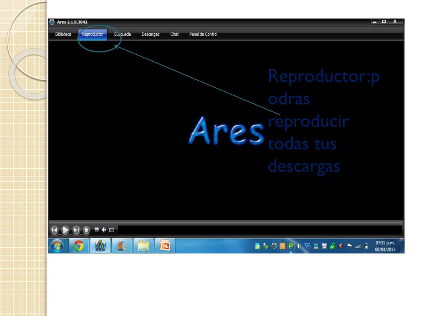421x316 pixels.
Task: Close the Ares window
Action: tap(395, 21)
